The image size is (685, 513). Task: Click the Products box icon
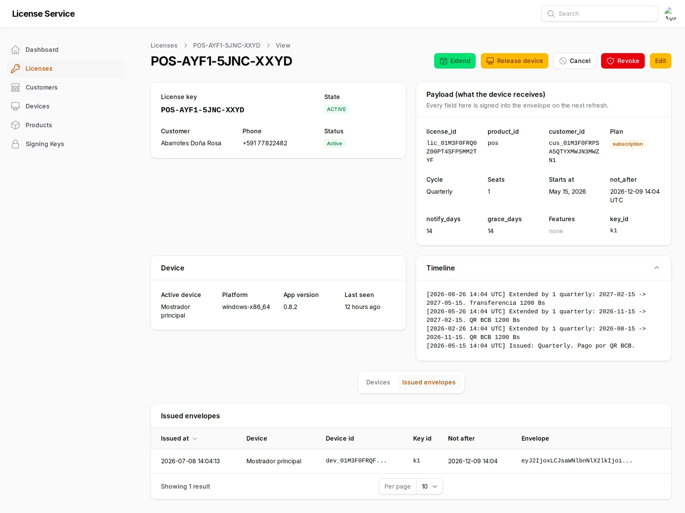(x=15, y=125)
